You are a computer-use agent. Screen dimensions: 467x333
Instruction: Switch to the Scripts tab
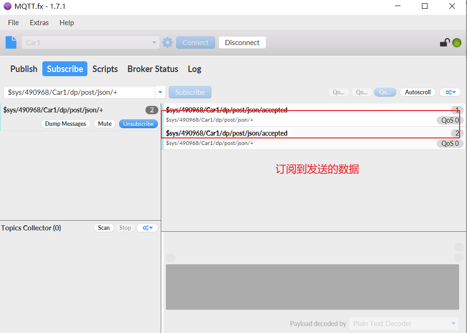pos(105,69)
